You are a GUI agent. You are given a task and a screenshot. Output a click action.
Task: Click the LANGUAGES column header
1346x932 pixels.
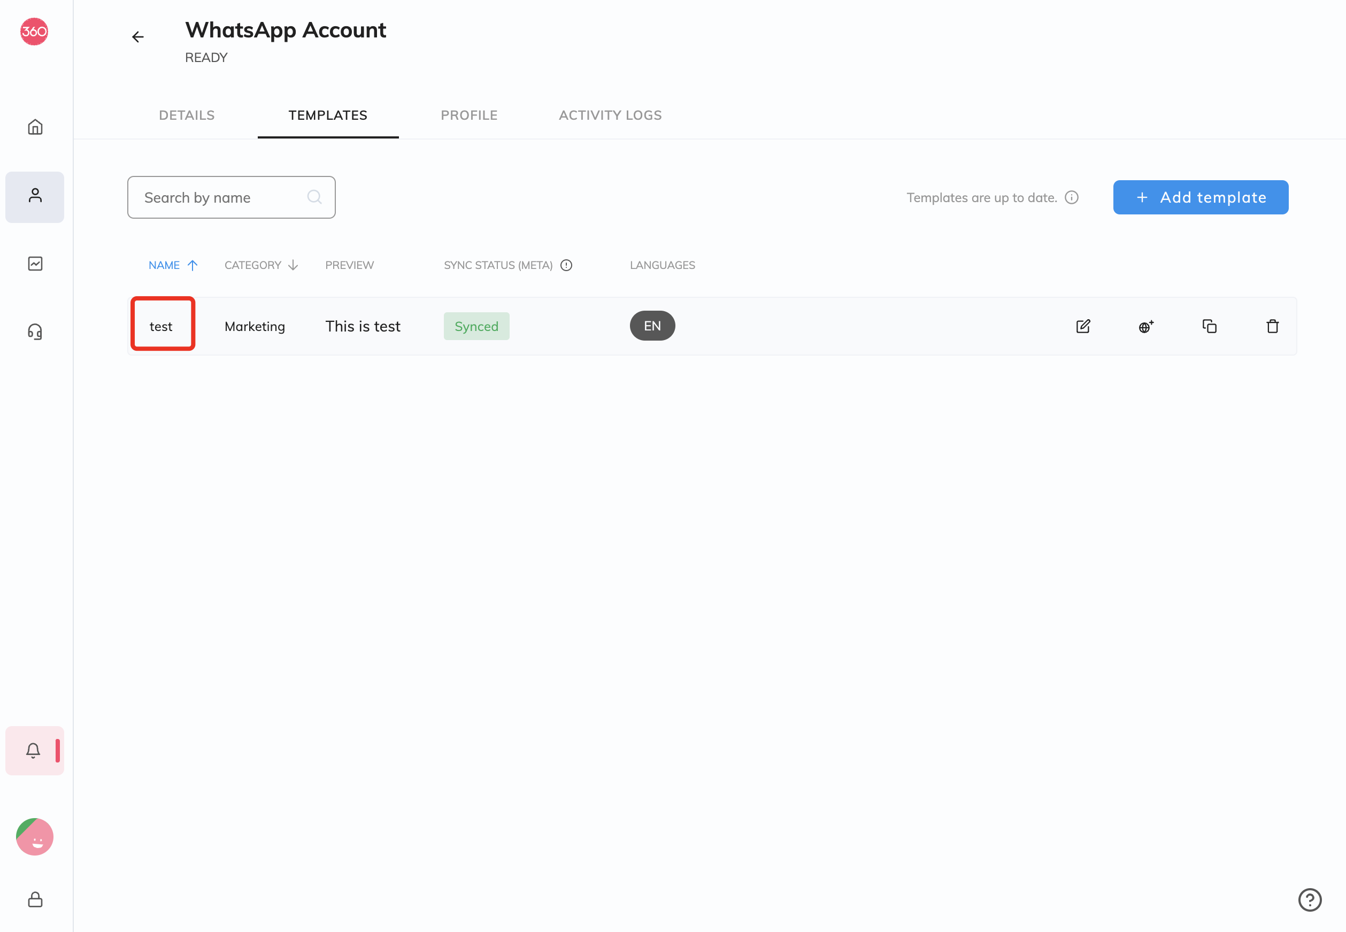click(662, 266)
